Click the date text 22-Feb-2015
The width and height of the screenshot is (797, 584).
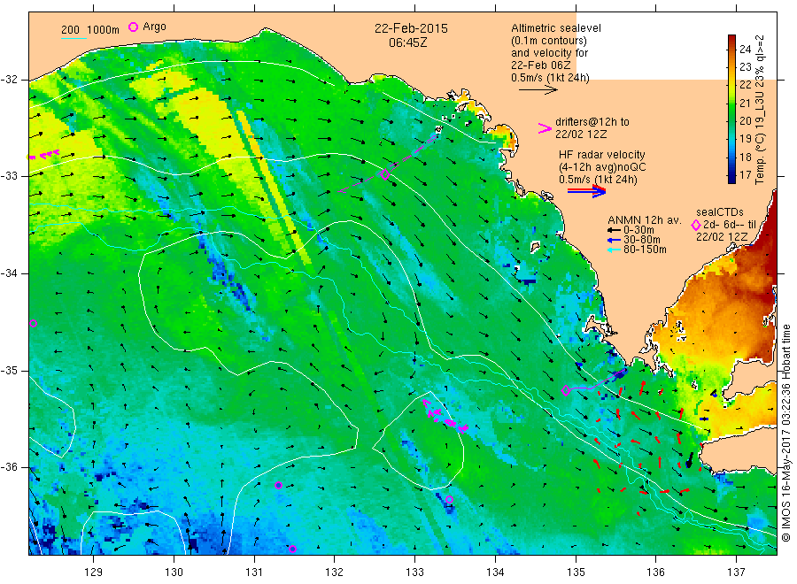pos(411,28)
